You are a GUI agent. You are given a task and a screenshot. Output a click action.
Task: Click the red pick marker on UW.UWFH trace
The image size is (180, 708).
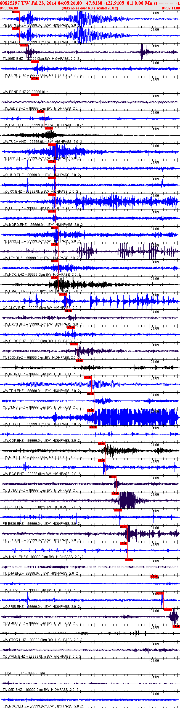click(41, 112)
